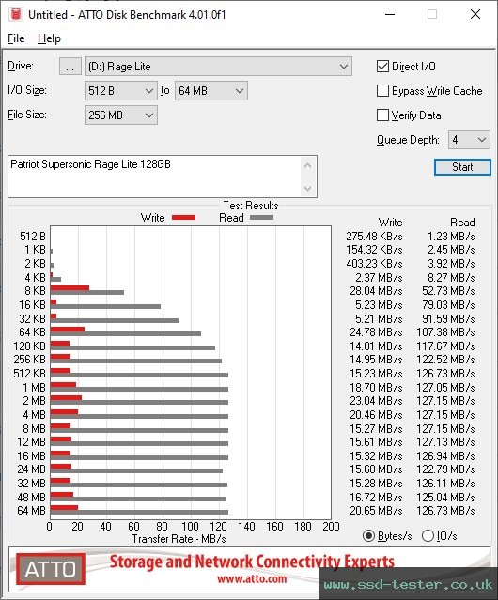Click the Storage and Network Connectivity Experts banner
498x600 pixels.
click(x=252, y=562)
